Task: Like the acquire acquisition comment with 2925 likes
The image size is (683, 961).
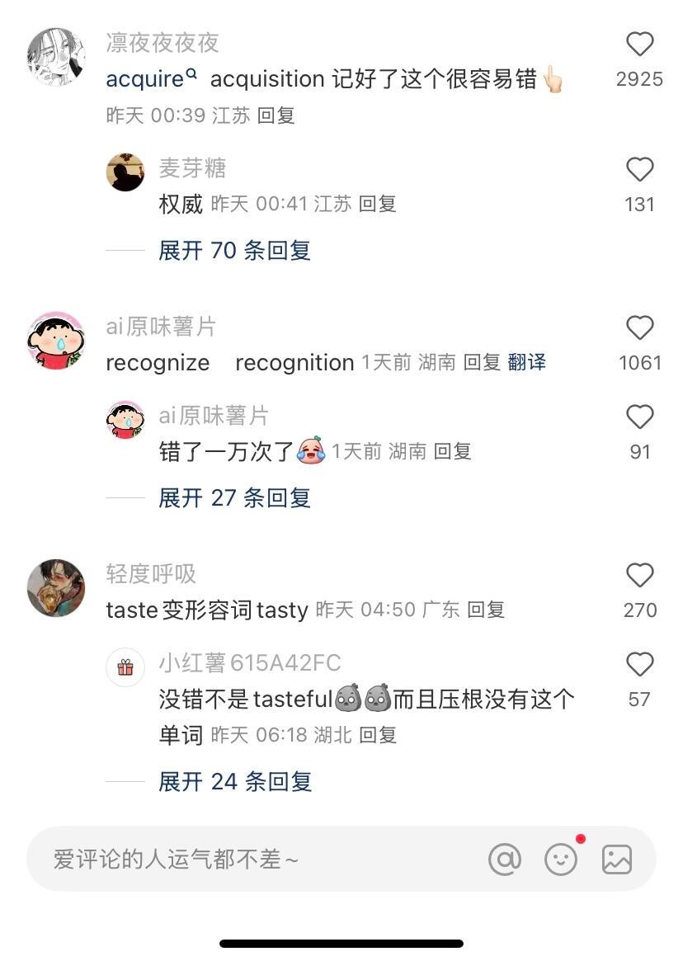Action: click(x=639, y=44)
